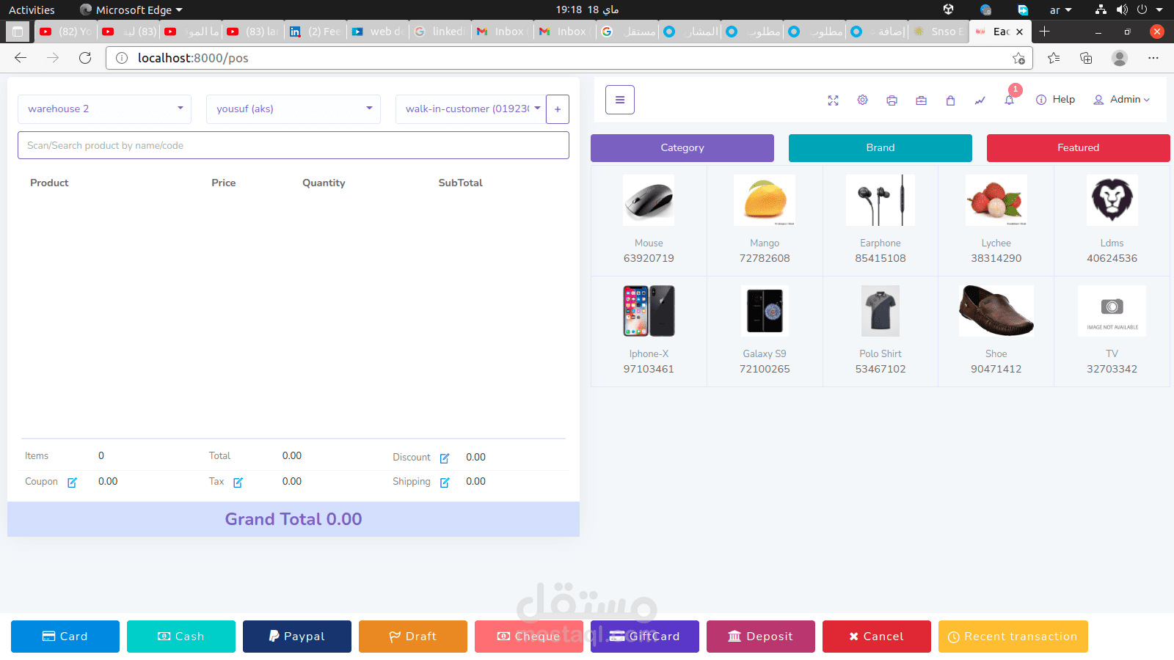Click the Brand filter button

click(x=880, y=148)
